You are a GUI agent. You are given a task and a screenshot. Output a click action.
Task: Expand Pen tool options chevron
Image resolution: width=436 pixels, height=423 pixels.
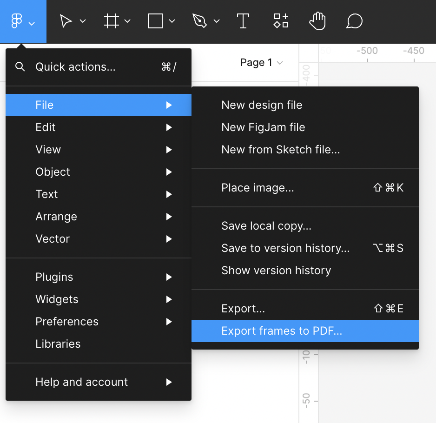(x=217, y=21)
